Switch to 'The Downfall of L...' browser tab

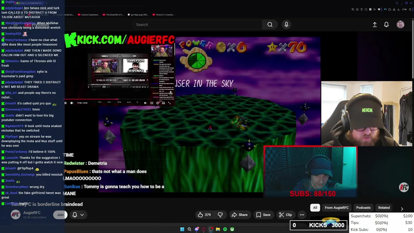click(x=113, y=15)
